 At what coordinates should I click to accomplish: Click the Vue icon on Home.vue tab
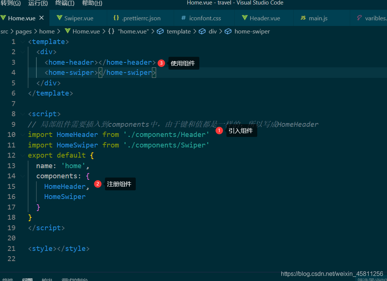tap(3, 18)
